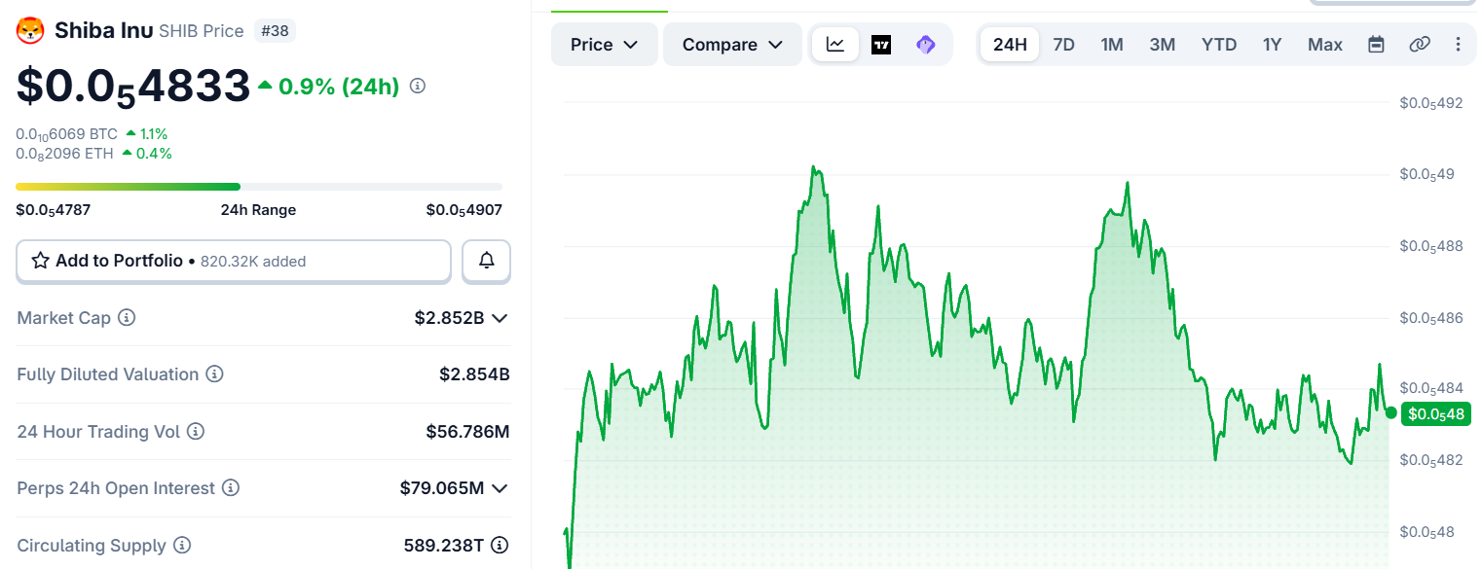Select the 1Y time range
The width and height of the screenshot is (1482, 569).
pyautogui.click(x=1273, y=45)
